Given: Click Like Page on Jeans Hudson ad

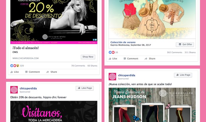Looking at the screenshot, I should (x=183, y=75).
